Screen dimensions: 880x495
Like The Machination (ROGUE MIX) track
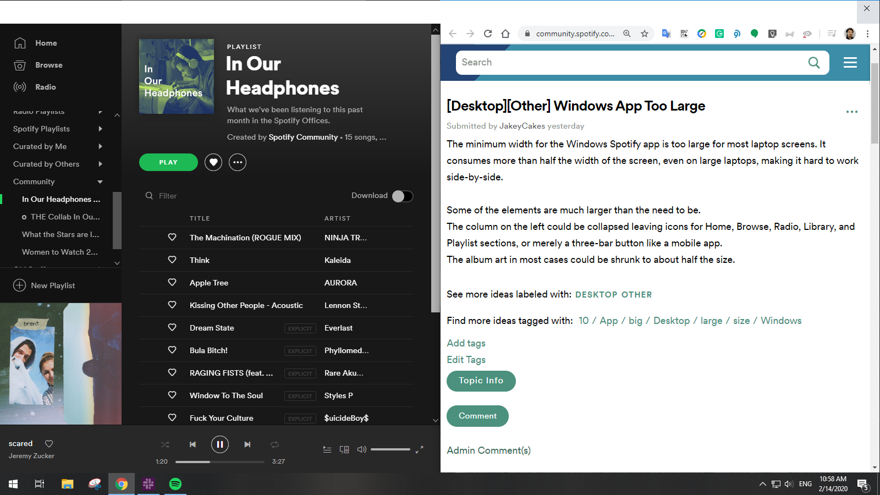pyautogui.click(x=172, y=238)
